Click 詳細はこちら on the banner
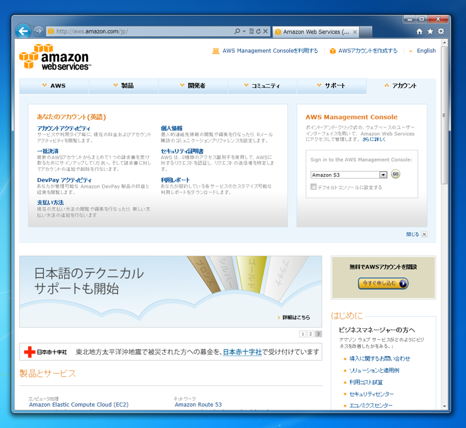466x428 pixels. [296, 317]
